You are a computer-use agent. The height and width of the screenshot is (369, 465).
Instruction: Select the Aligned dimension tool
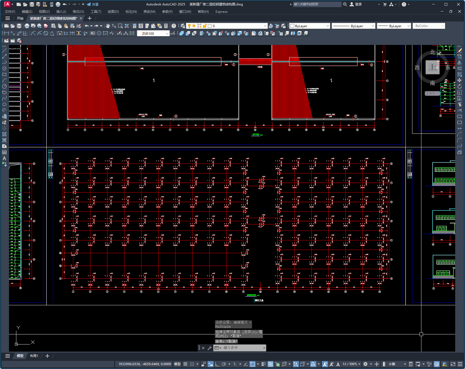[13, 33]
